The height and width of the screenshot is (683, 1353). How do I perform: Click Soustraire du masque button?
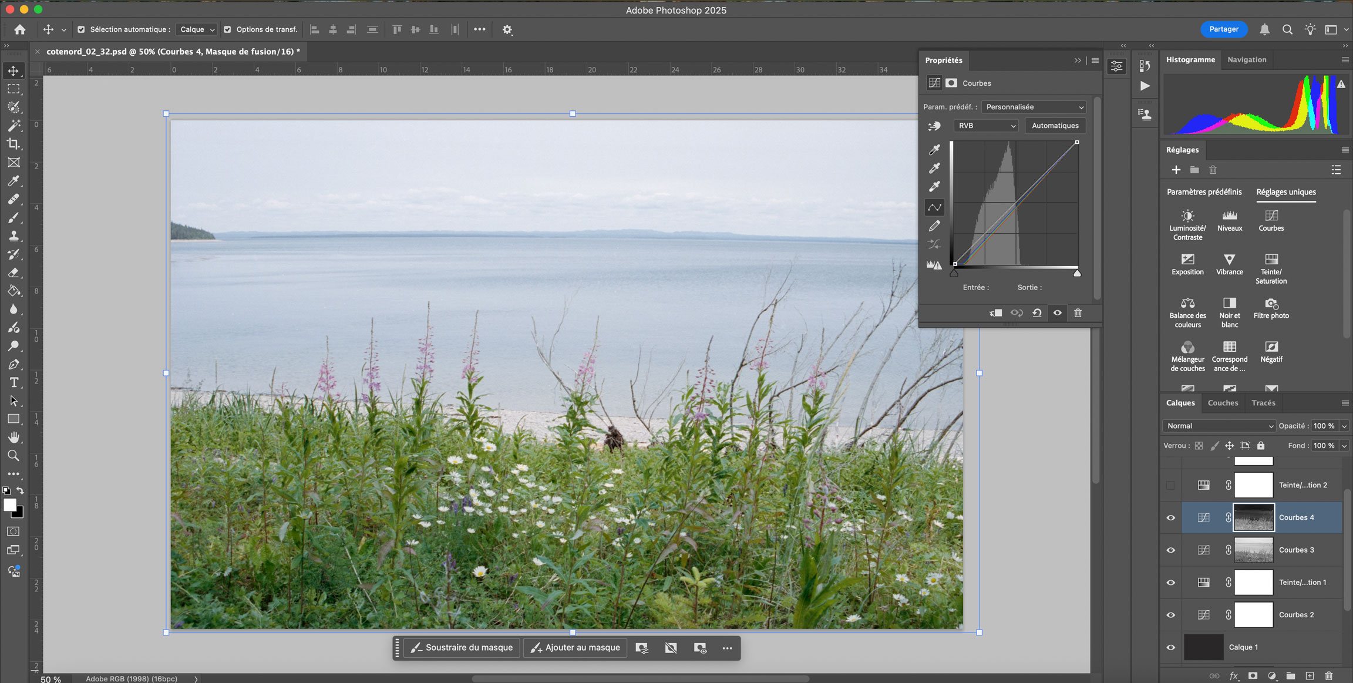462,648
